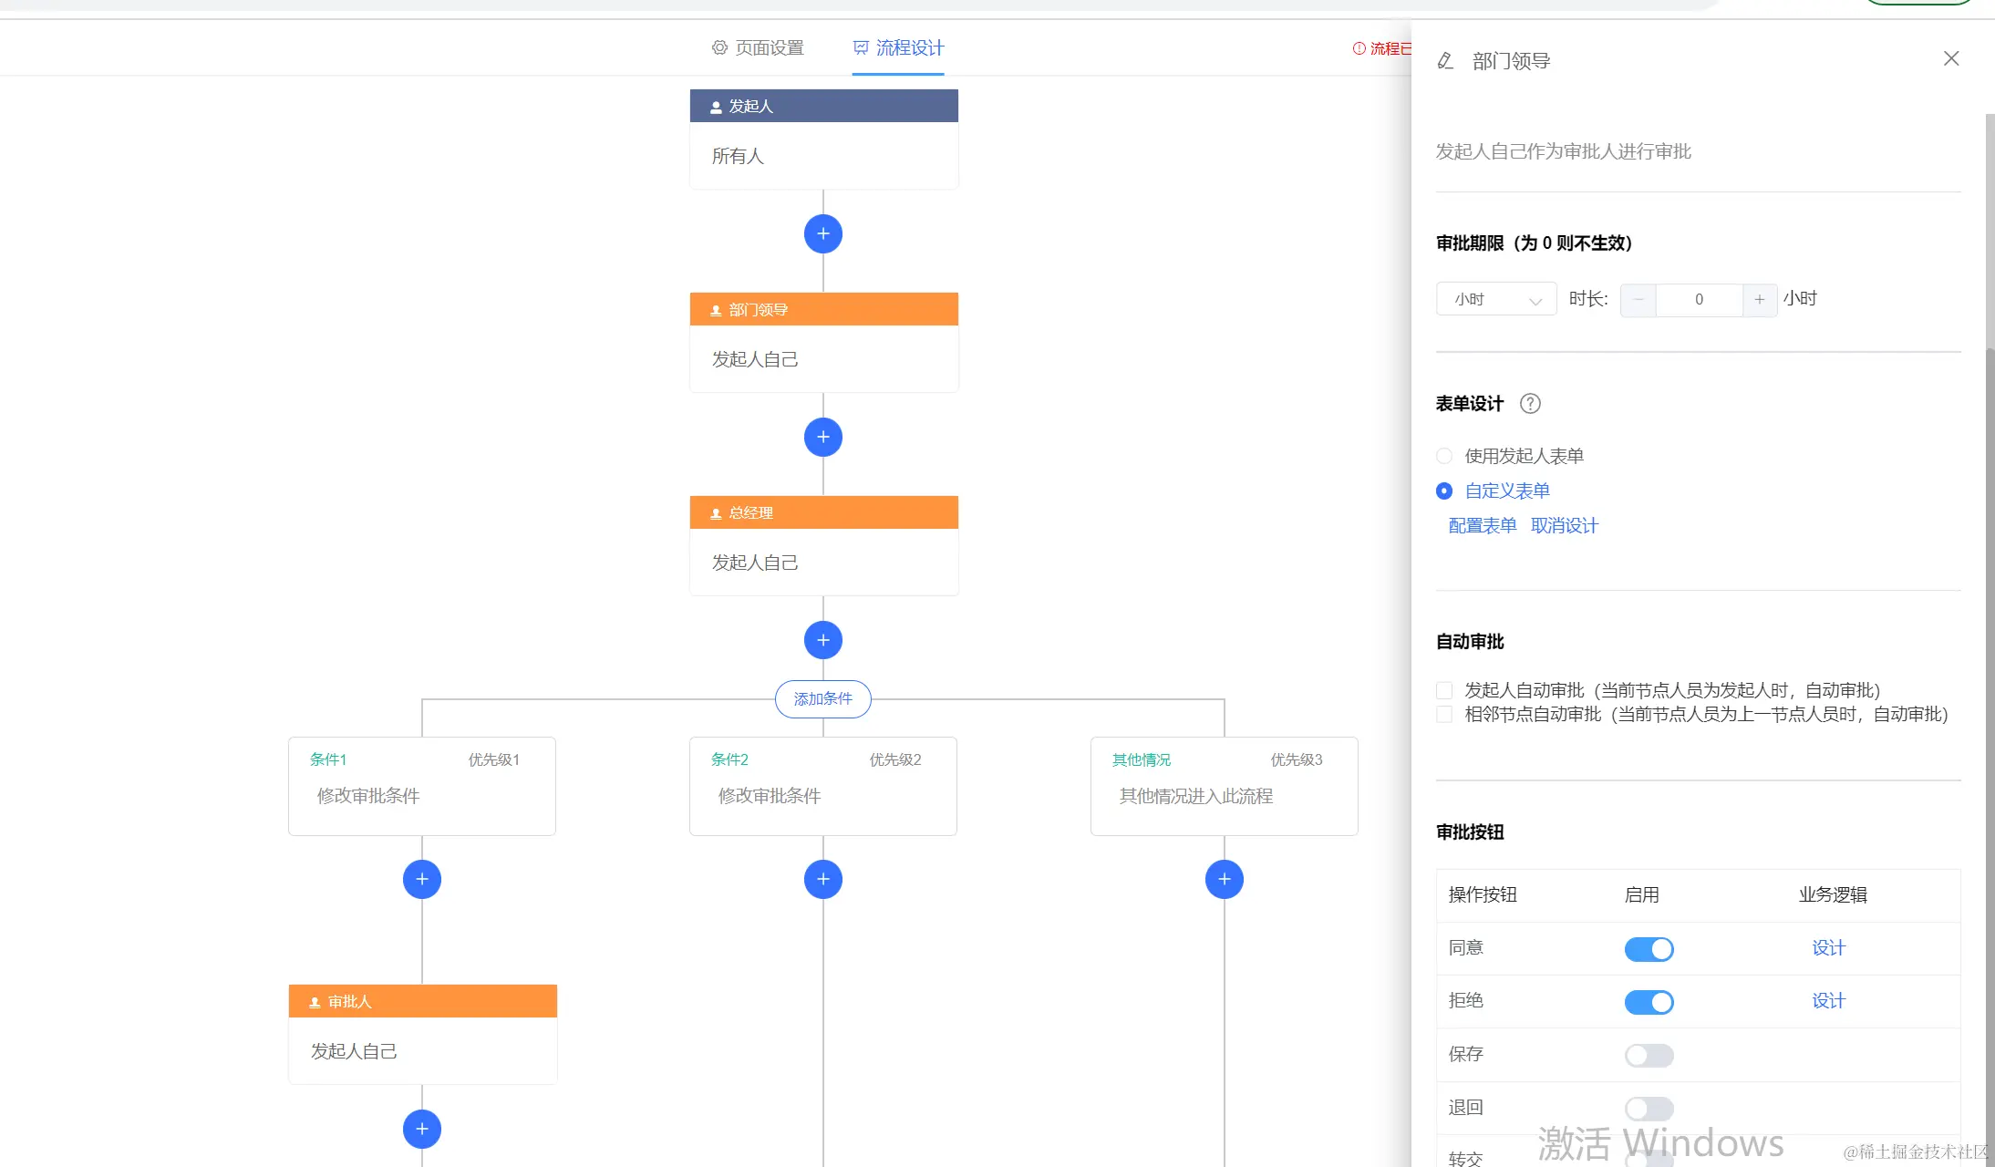
Task: Click the 配置表单 link
Action: pos(1482,525)
